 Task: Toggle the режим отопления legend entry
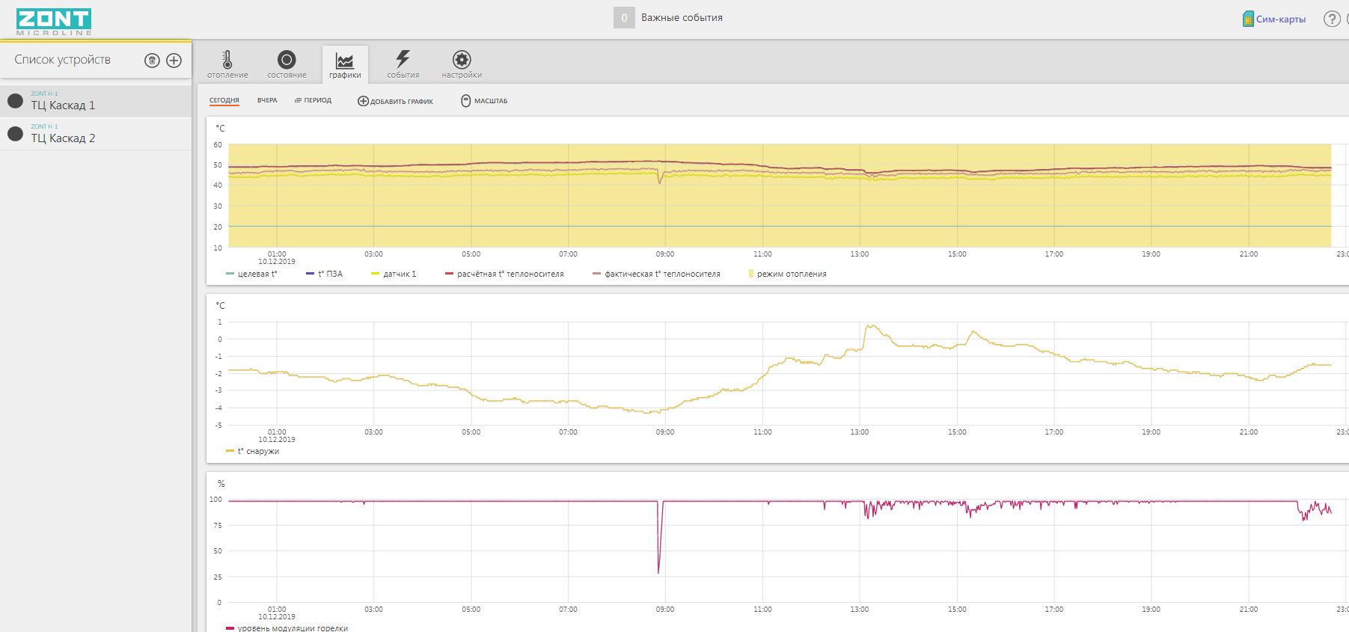(x=787, y=274)
